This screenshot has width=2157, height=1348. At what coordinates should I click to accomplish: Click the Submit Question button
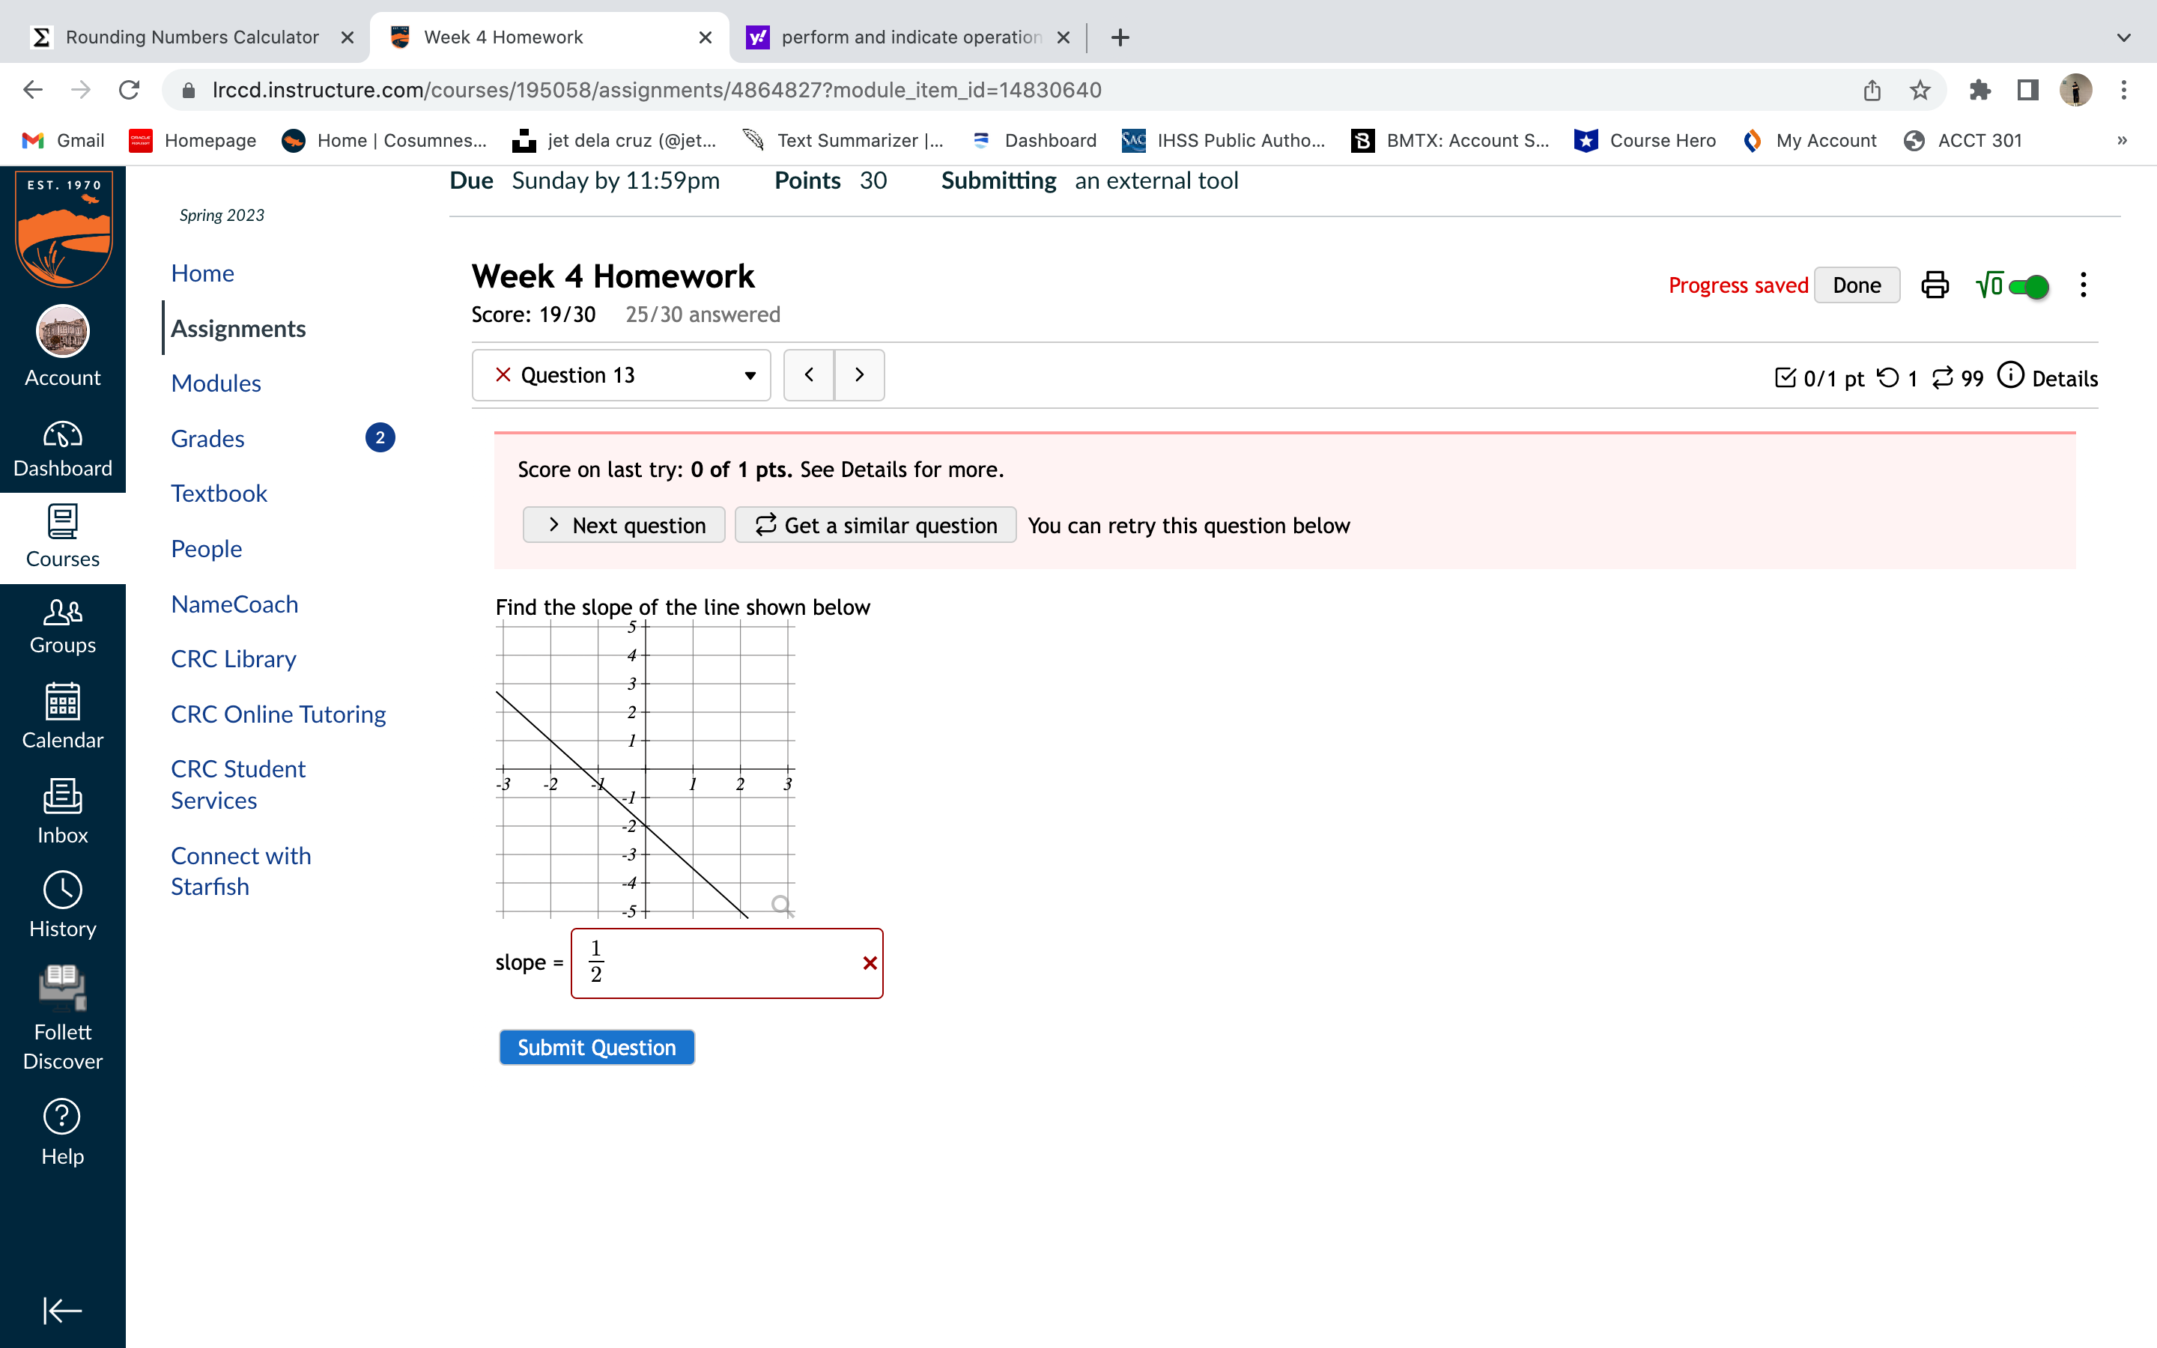[x=596, y=1048]
